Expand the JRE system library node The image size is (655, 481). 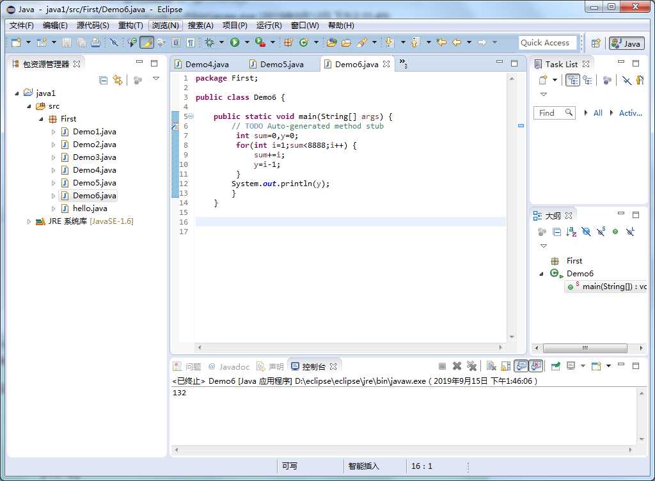click(x=29, y=221)
